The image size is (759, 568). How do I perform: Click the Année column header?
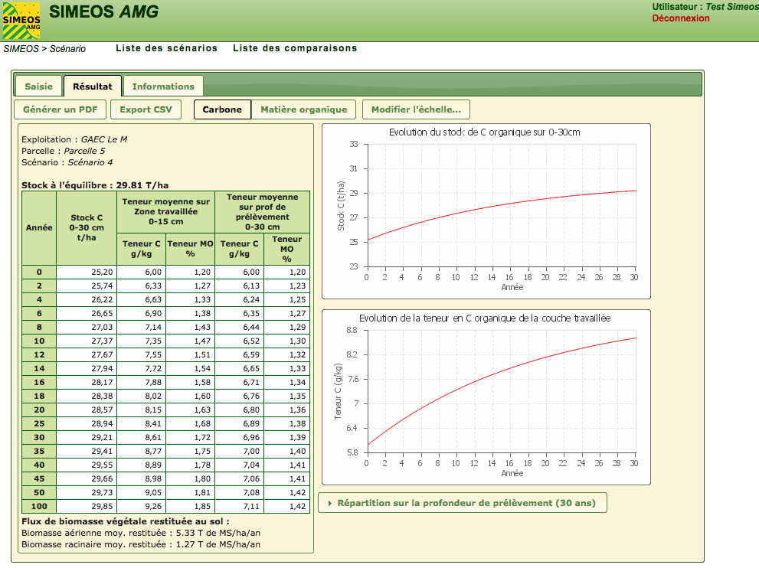[39, 228]
